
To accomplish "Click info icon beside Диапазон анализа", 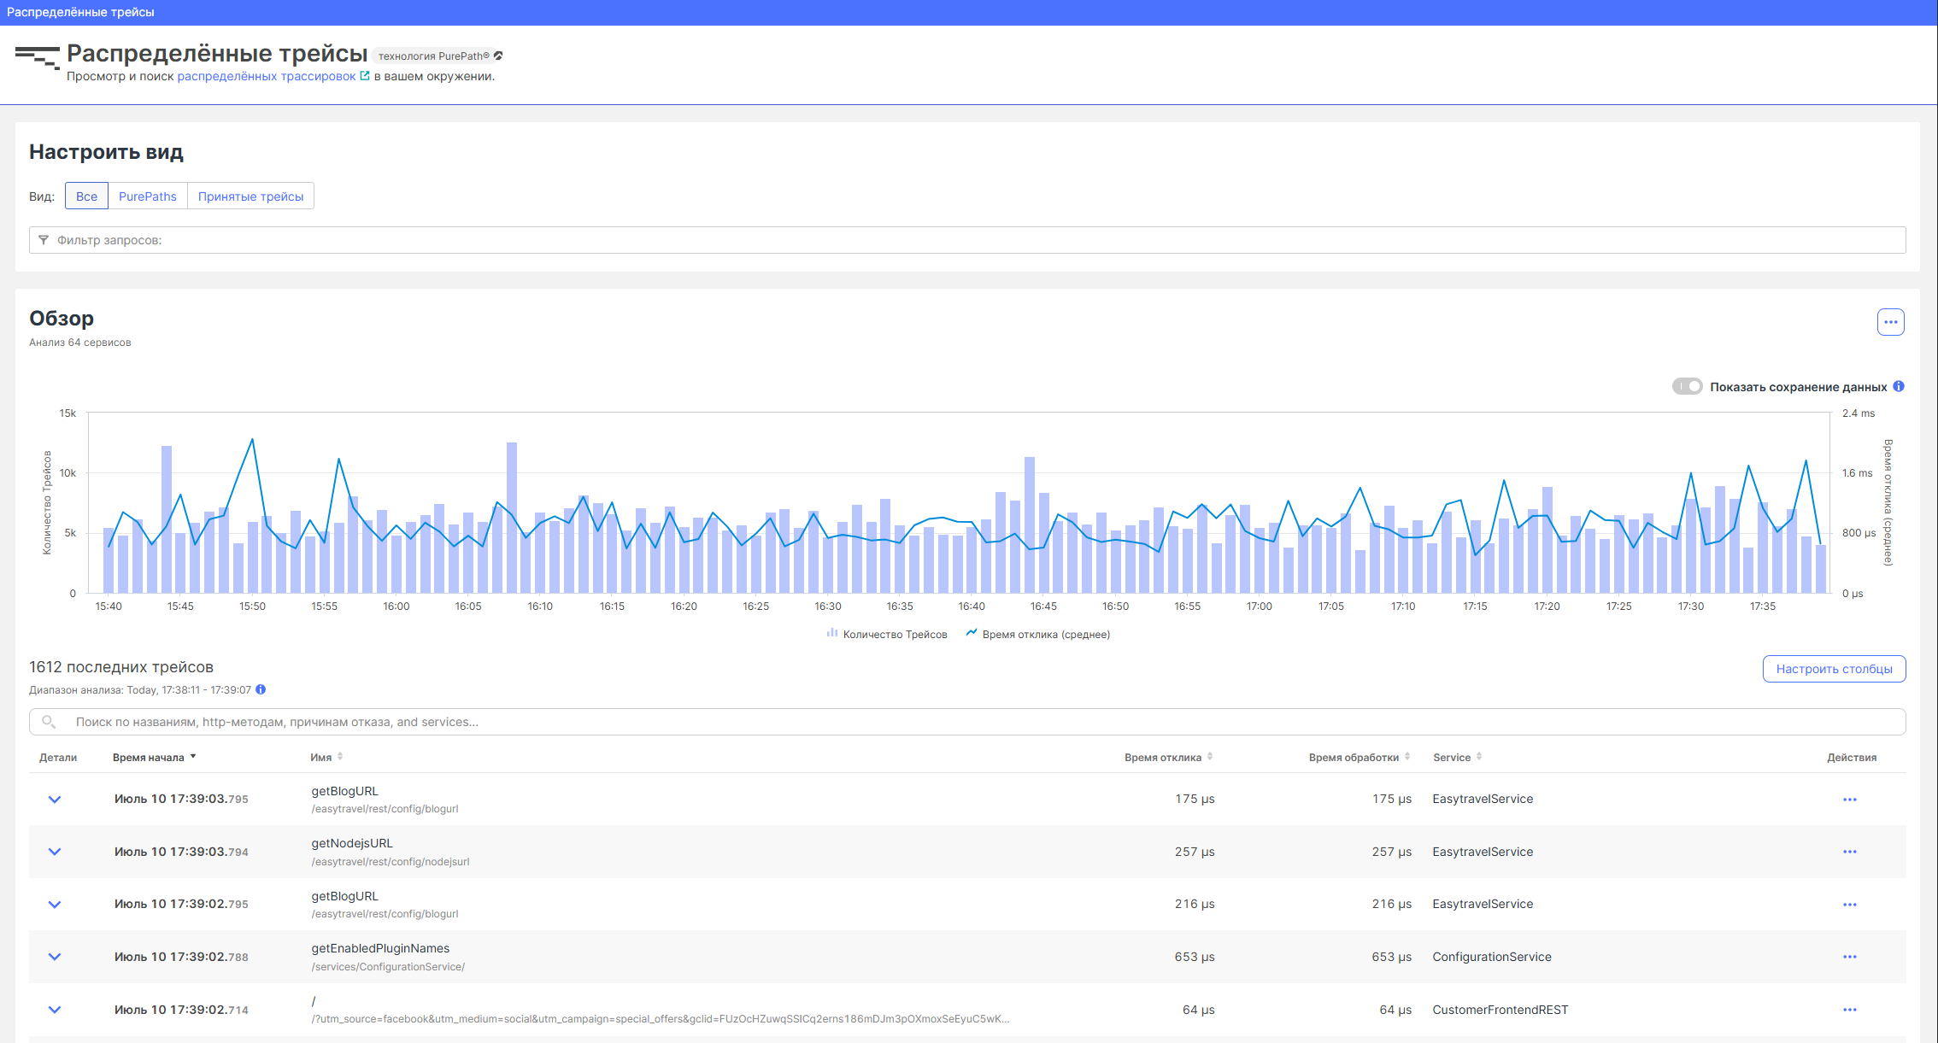I will coord(261,689).
